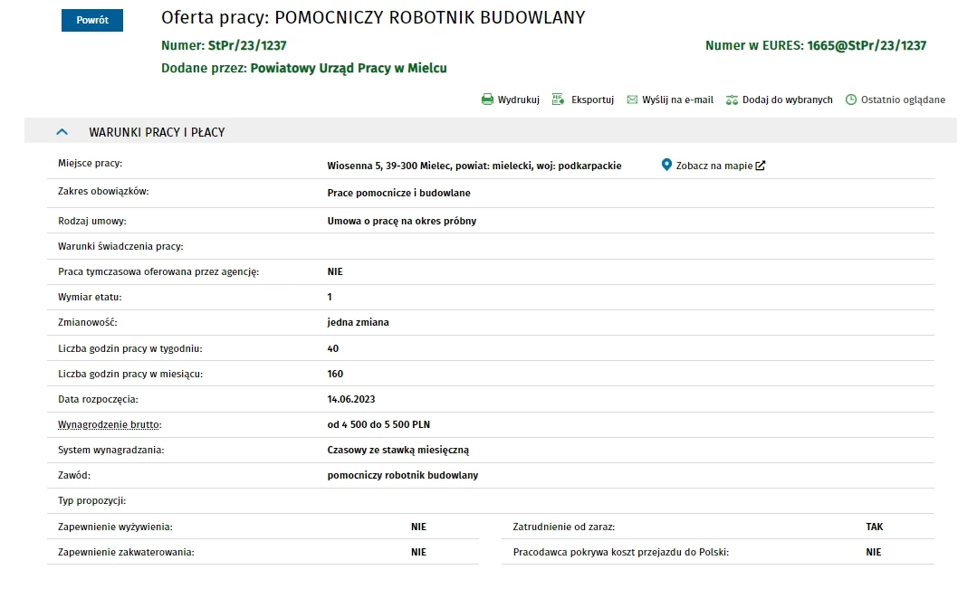
Task: Click the export icon beside Eksportuj
Action: [559, 100]
